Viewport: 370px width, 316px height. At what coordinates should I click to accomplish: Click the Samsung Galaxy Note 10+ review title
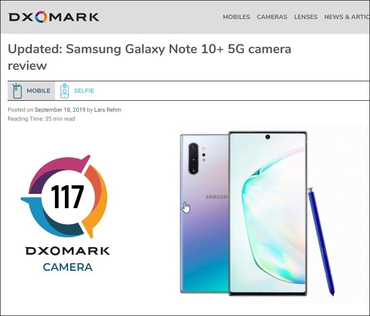point(149,57)
